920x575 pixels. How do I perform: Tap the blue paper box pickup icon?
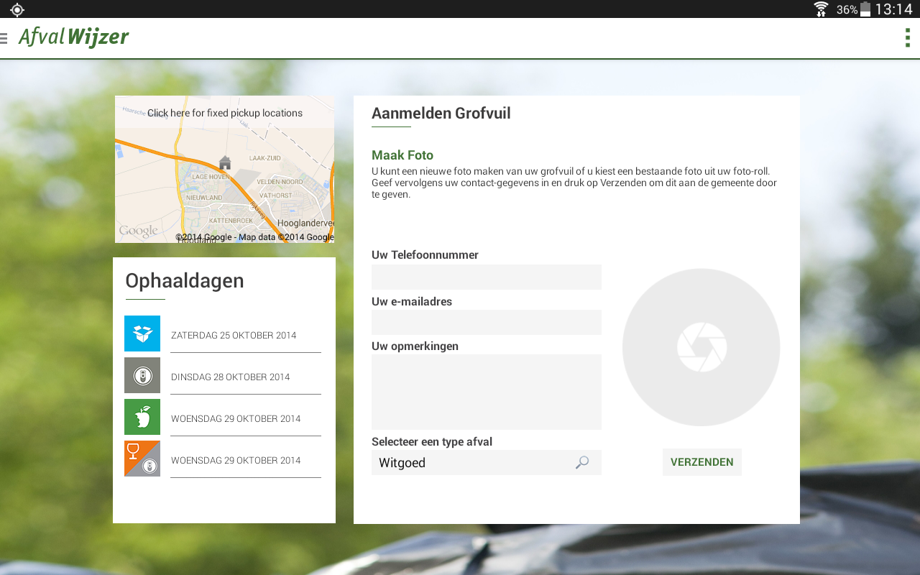pyautogui.click(x=142, y=333)
